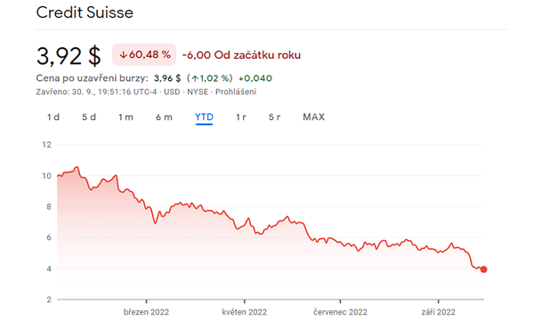Display the MAX chart range
The height and width of the screenshot is (320, 534).
(x=313, y=117)
